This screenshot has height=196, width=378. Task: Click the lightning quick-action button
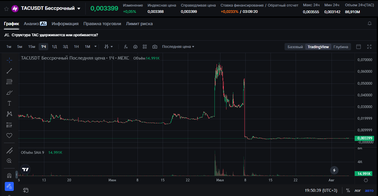(334, 170)
